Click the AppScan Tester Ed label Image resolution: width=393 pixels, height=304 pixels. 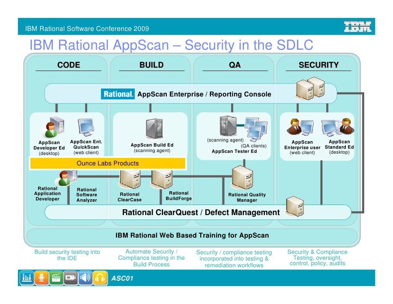click(x=234, y=151)
